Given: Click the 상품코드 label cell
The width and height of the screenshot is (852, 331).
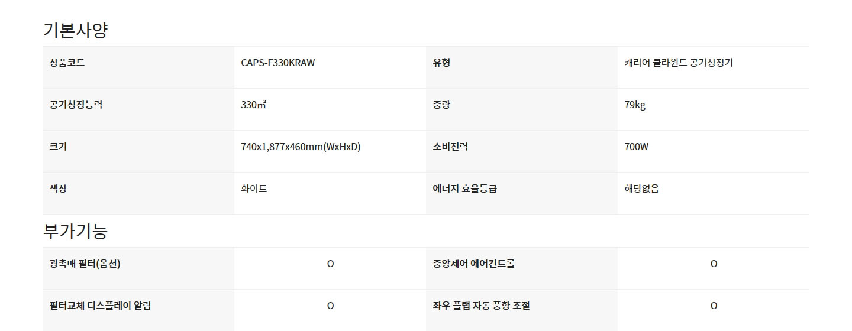Looking at the screenshot, I should pyautogui.click(x=138, y=67).
